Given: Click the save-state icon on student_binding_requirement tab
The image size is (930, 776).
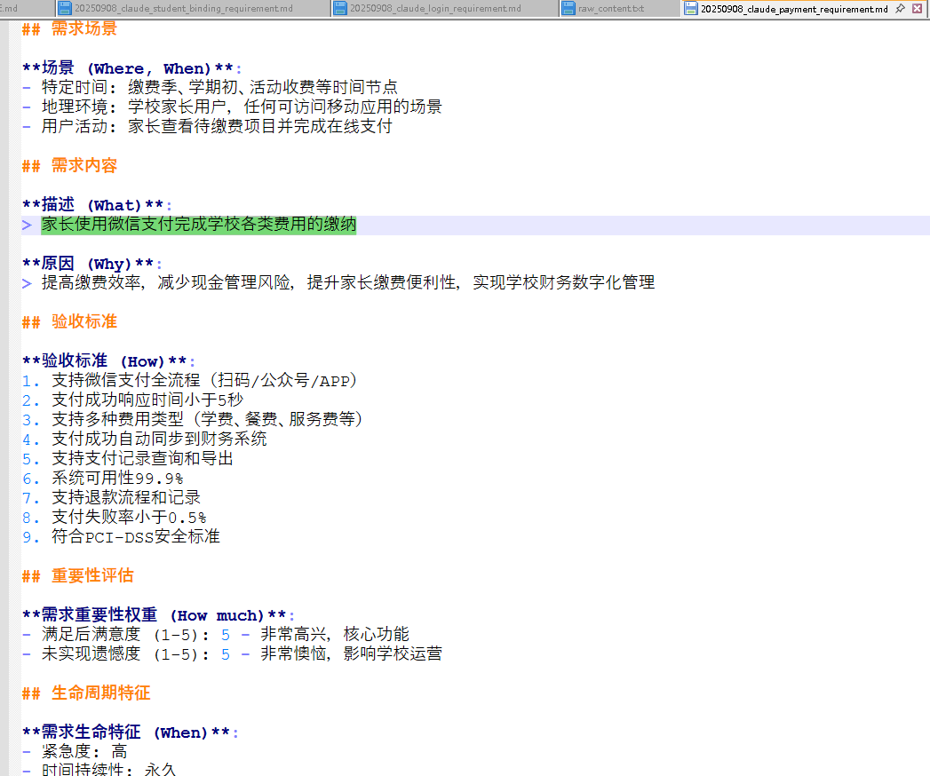Looking at the screenshot, I should point(65,9).
